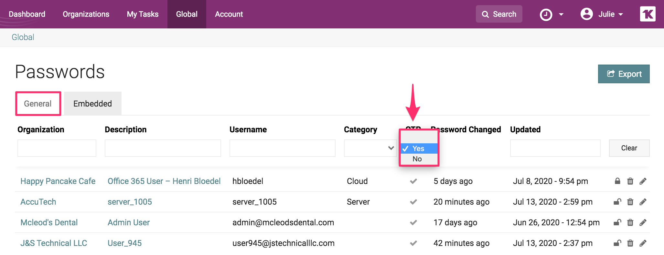The height and width of the screenshot is (255, 664).
Task: Click the trash icon for Happy Pancake Cafe
Action: coord(630,181)
